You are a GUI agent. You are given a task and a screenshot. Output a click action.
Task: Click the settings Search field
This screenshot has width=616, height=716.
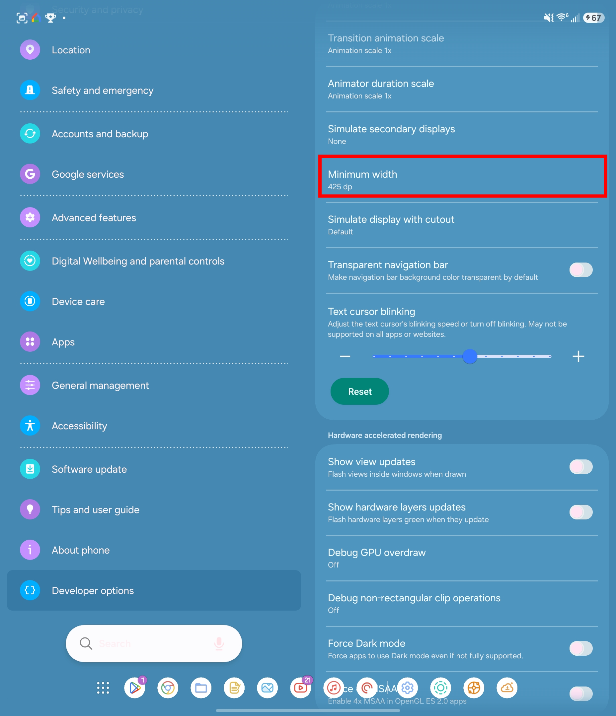tap(154, 643)
